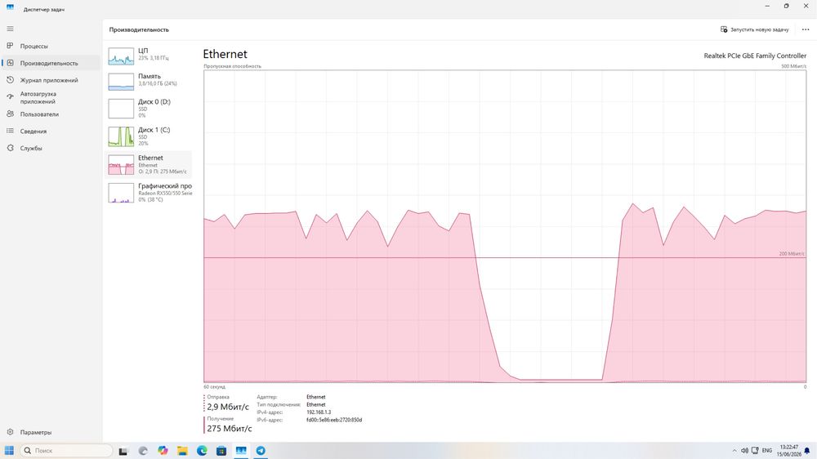The height and width of the screenshot is (459, 817).
Task: Open the notifications bell icon
Action: (x=807, y=451)
